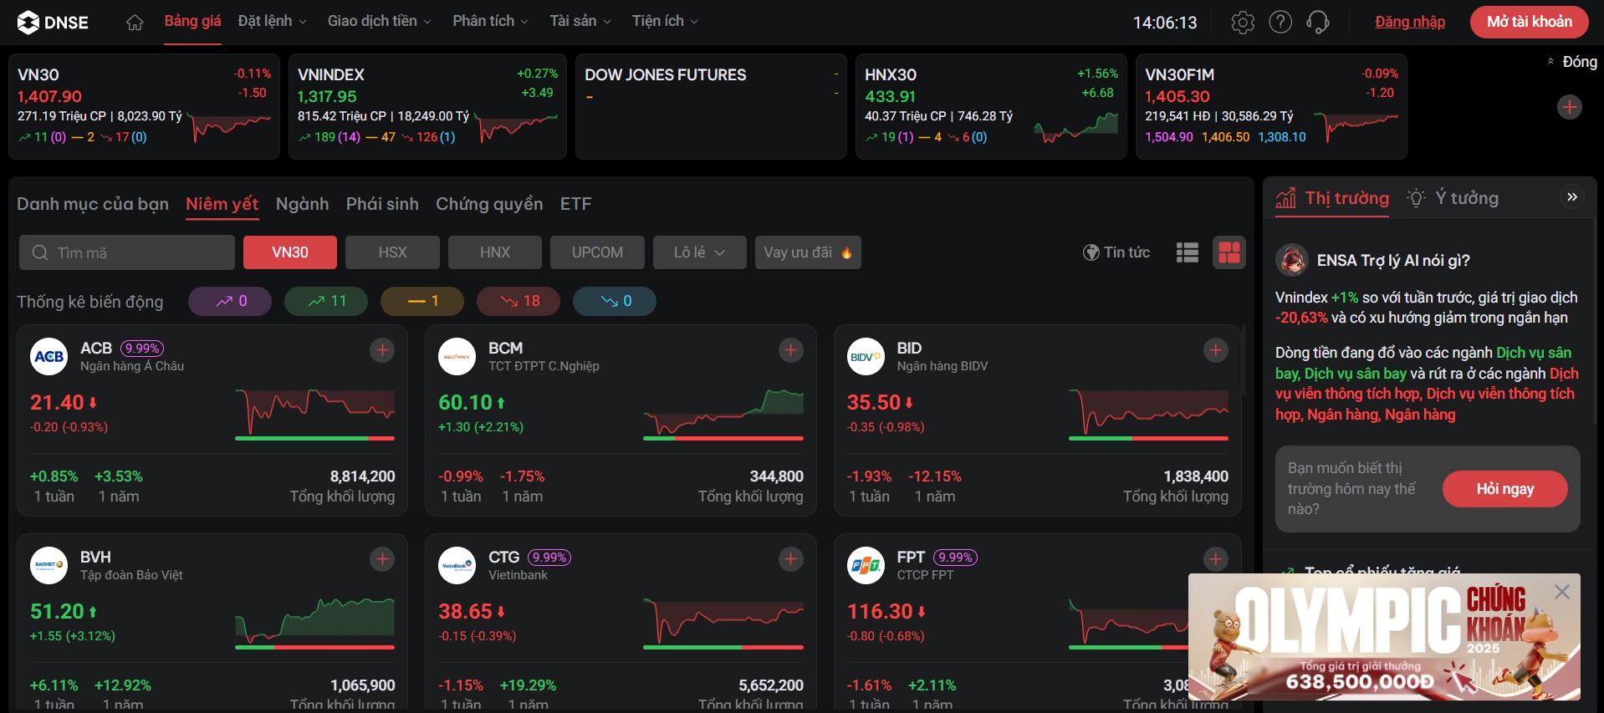The height and width of the screenshot is (713, 1604).
Task: Expand Phân tích menu dropdown
Action: (x=490, y=21)
